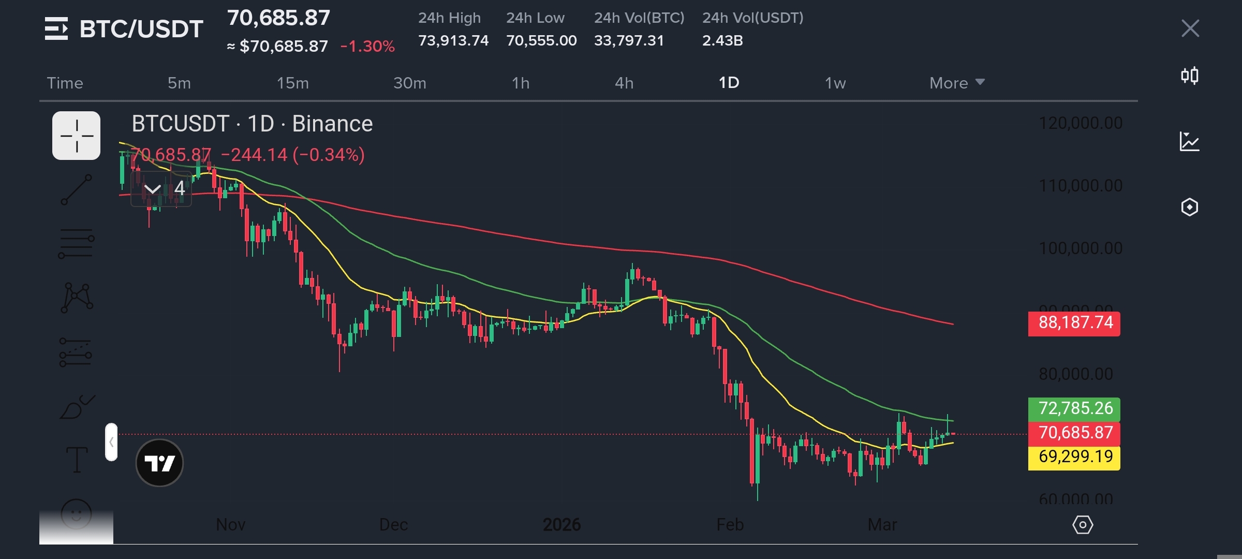
Task: Select the pattern drawing tool
Action: 77,298
